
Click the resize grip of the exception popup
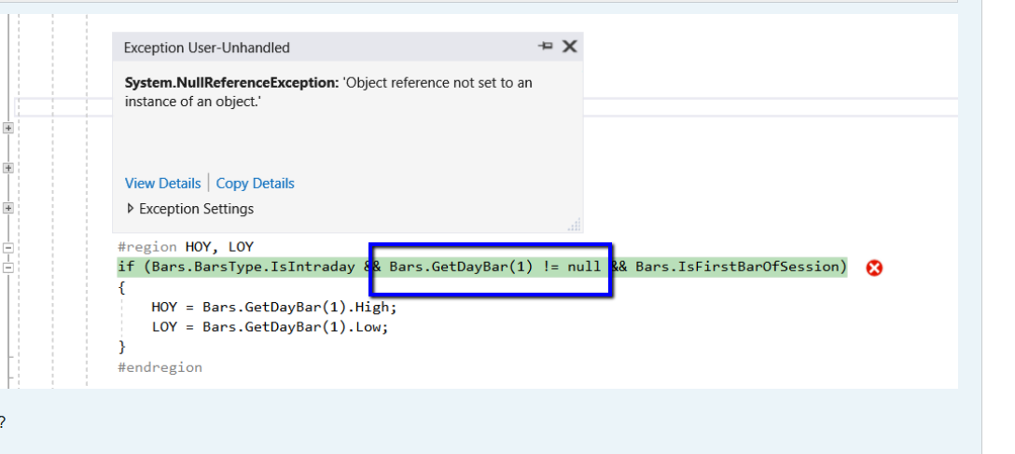point(574,225)
